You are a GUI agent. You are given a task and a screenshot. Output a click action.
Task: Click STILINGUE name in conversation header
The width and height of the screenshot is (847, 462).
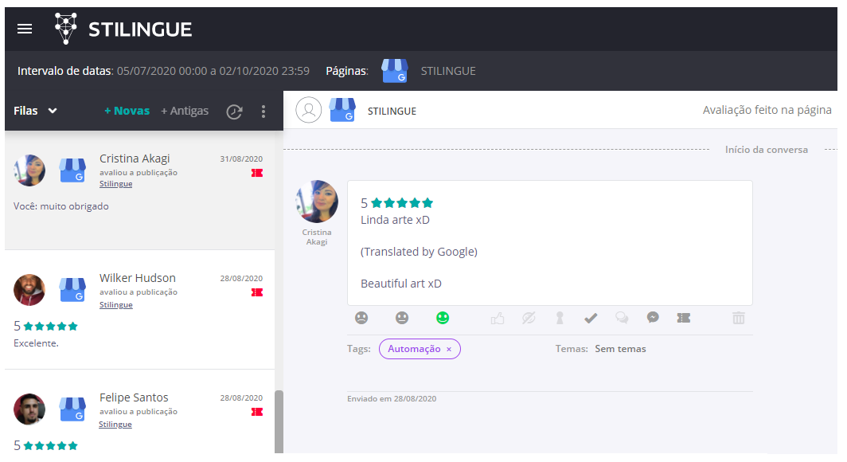pos(392,112)
